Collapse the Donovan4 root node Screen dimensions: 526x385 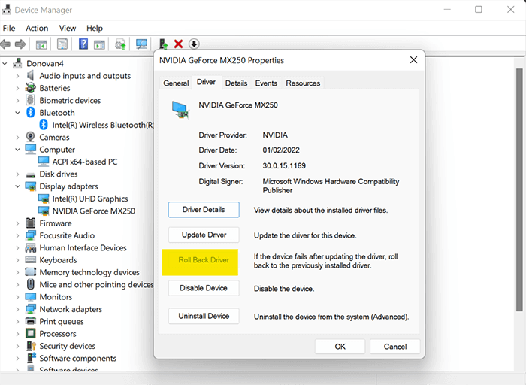5,63
